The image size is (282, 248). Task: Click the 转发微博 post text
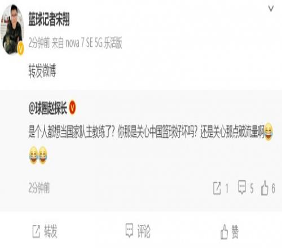(42, 70)
